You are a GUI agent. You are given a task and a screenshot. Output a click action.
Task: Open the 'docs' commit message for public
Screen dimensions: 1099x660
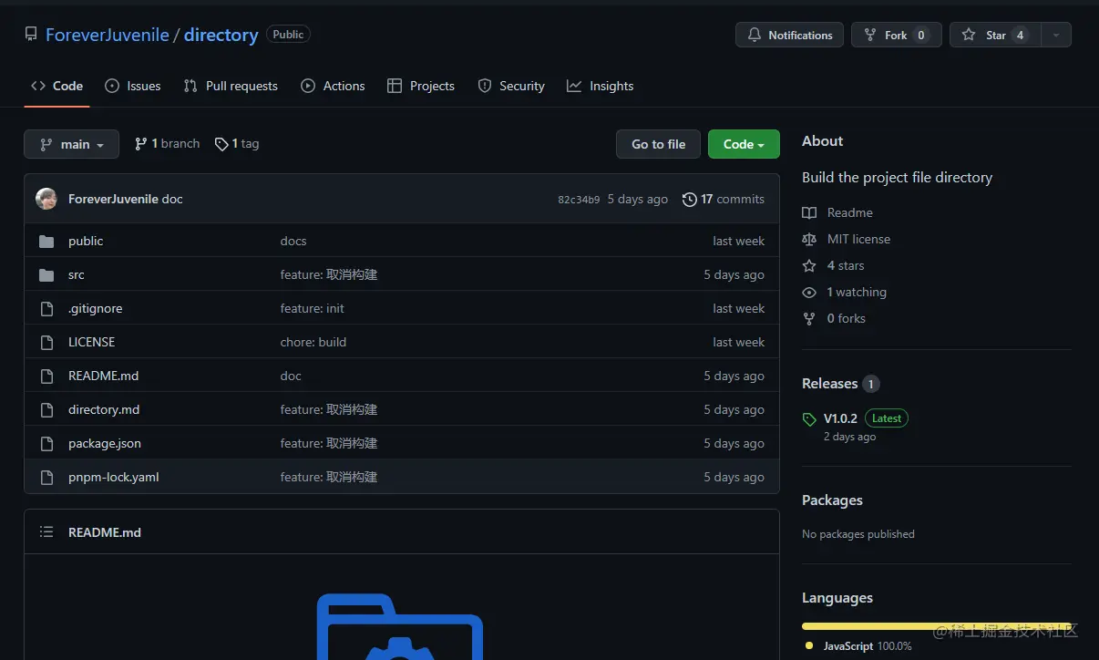[x=293, y=241]
